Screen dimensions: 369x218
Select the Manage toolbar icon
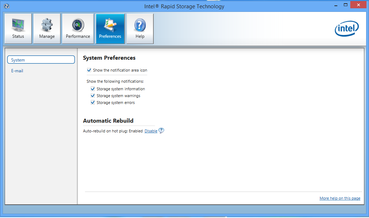pyautogui.click(x=46, y=28)
